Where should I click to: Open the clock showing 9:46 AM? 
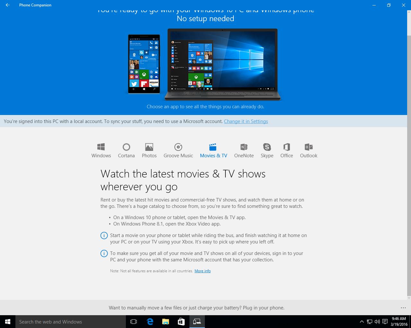[399, 322]
